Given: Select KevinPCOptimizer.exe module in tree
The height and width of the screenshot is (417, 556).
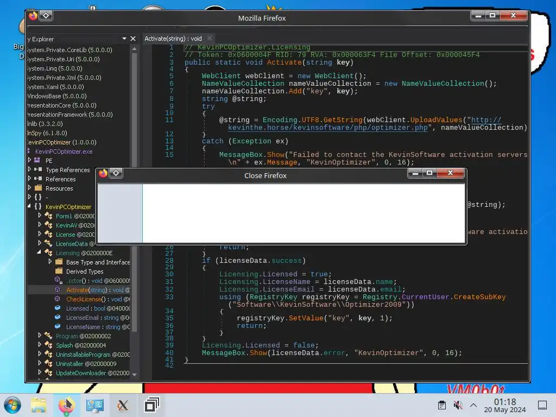Looking at the screenshot, I should [x=64, y=151].
